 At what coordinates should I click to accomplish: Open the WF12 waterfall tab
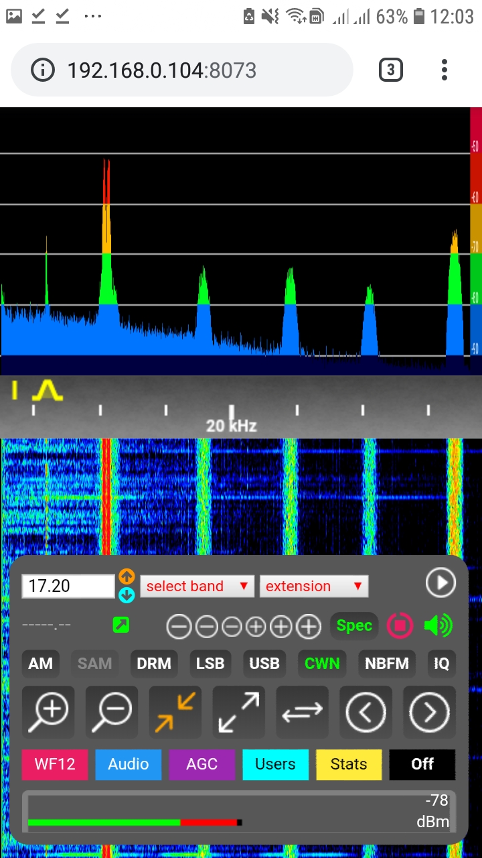click(55, 764)
